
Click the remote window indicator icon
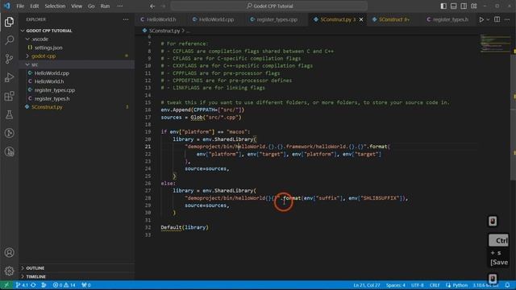6,285
